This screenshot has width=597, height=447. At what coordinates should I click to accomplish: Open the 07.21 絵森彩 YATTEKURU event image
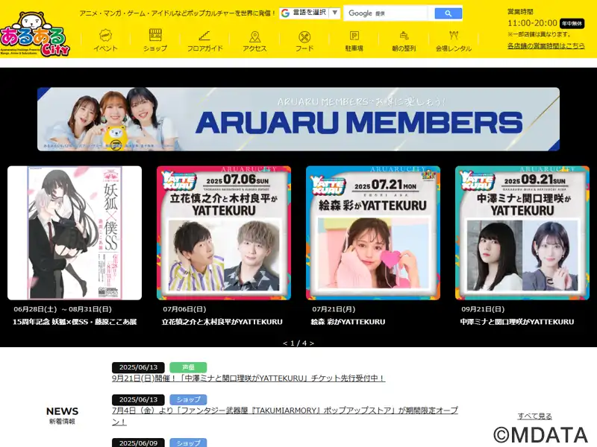[x=373, y=232]
